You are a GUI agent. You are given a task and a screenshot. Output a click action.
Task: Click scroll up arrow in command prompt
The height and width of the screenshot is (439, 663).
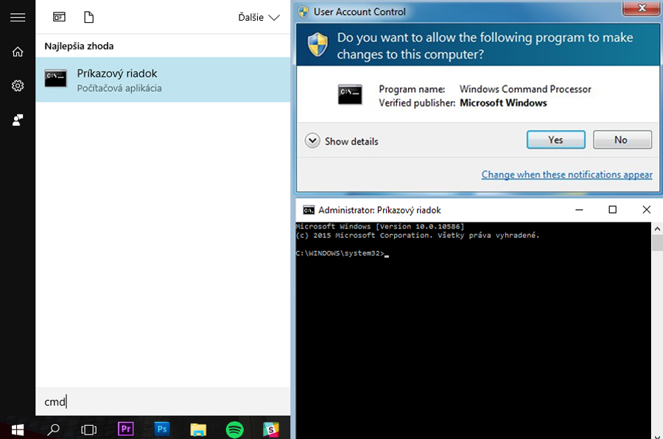click(x=657, y=229)
